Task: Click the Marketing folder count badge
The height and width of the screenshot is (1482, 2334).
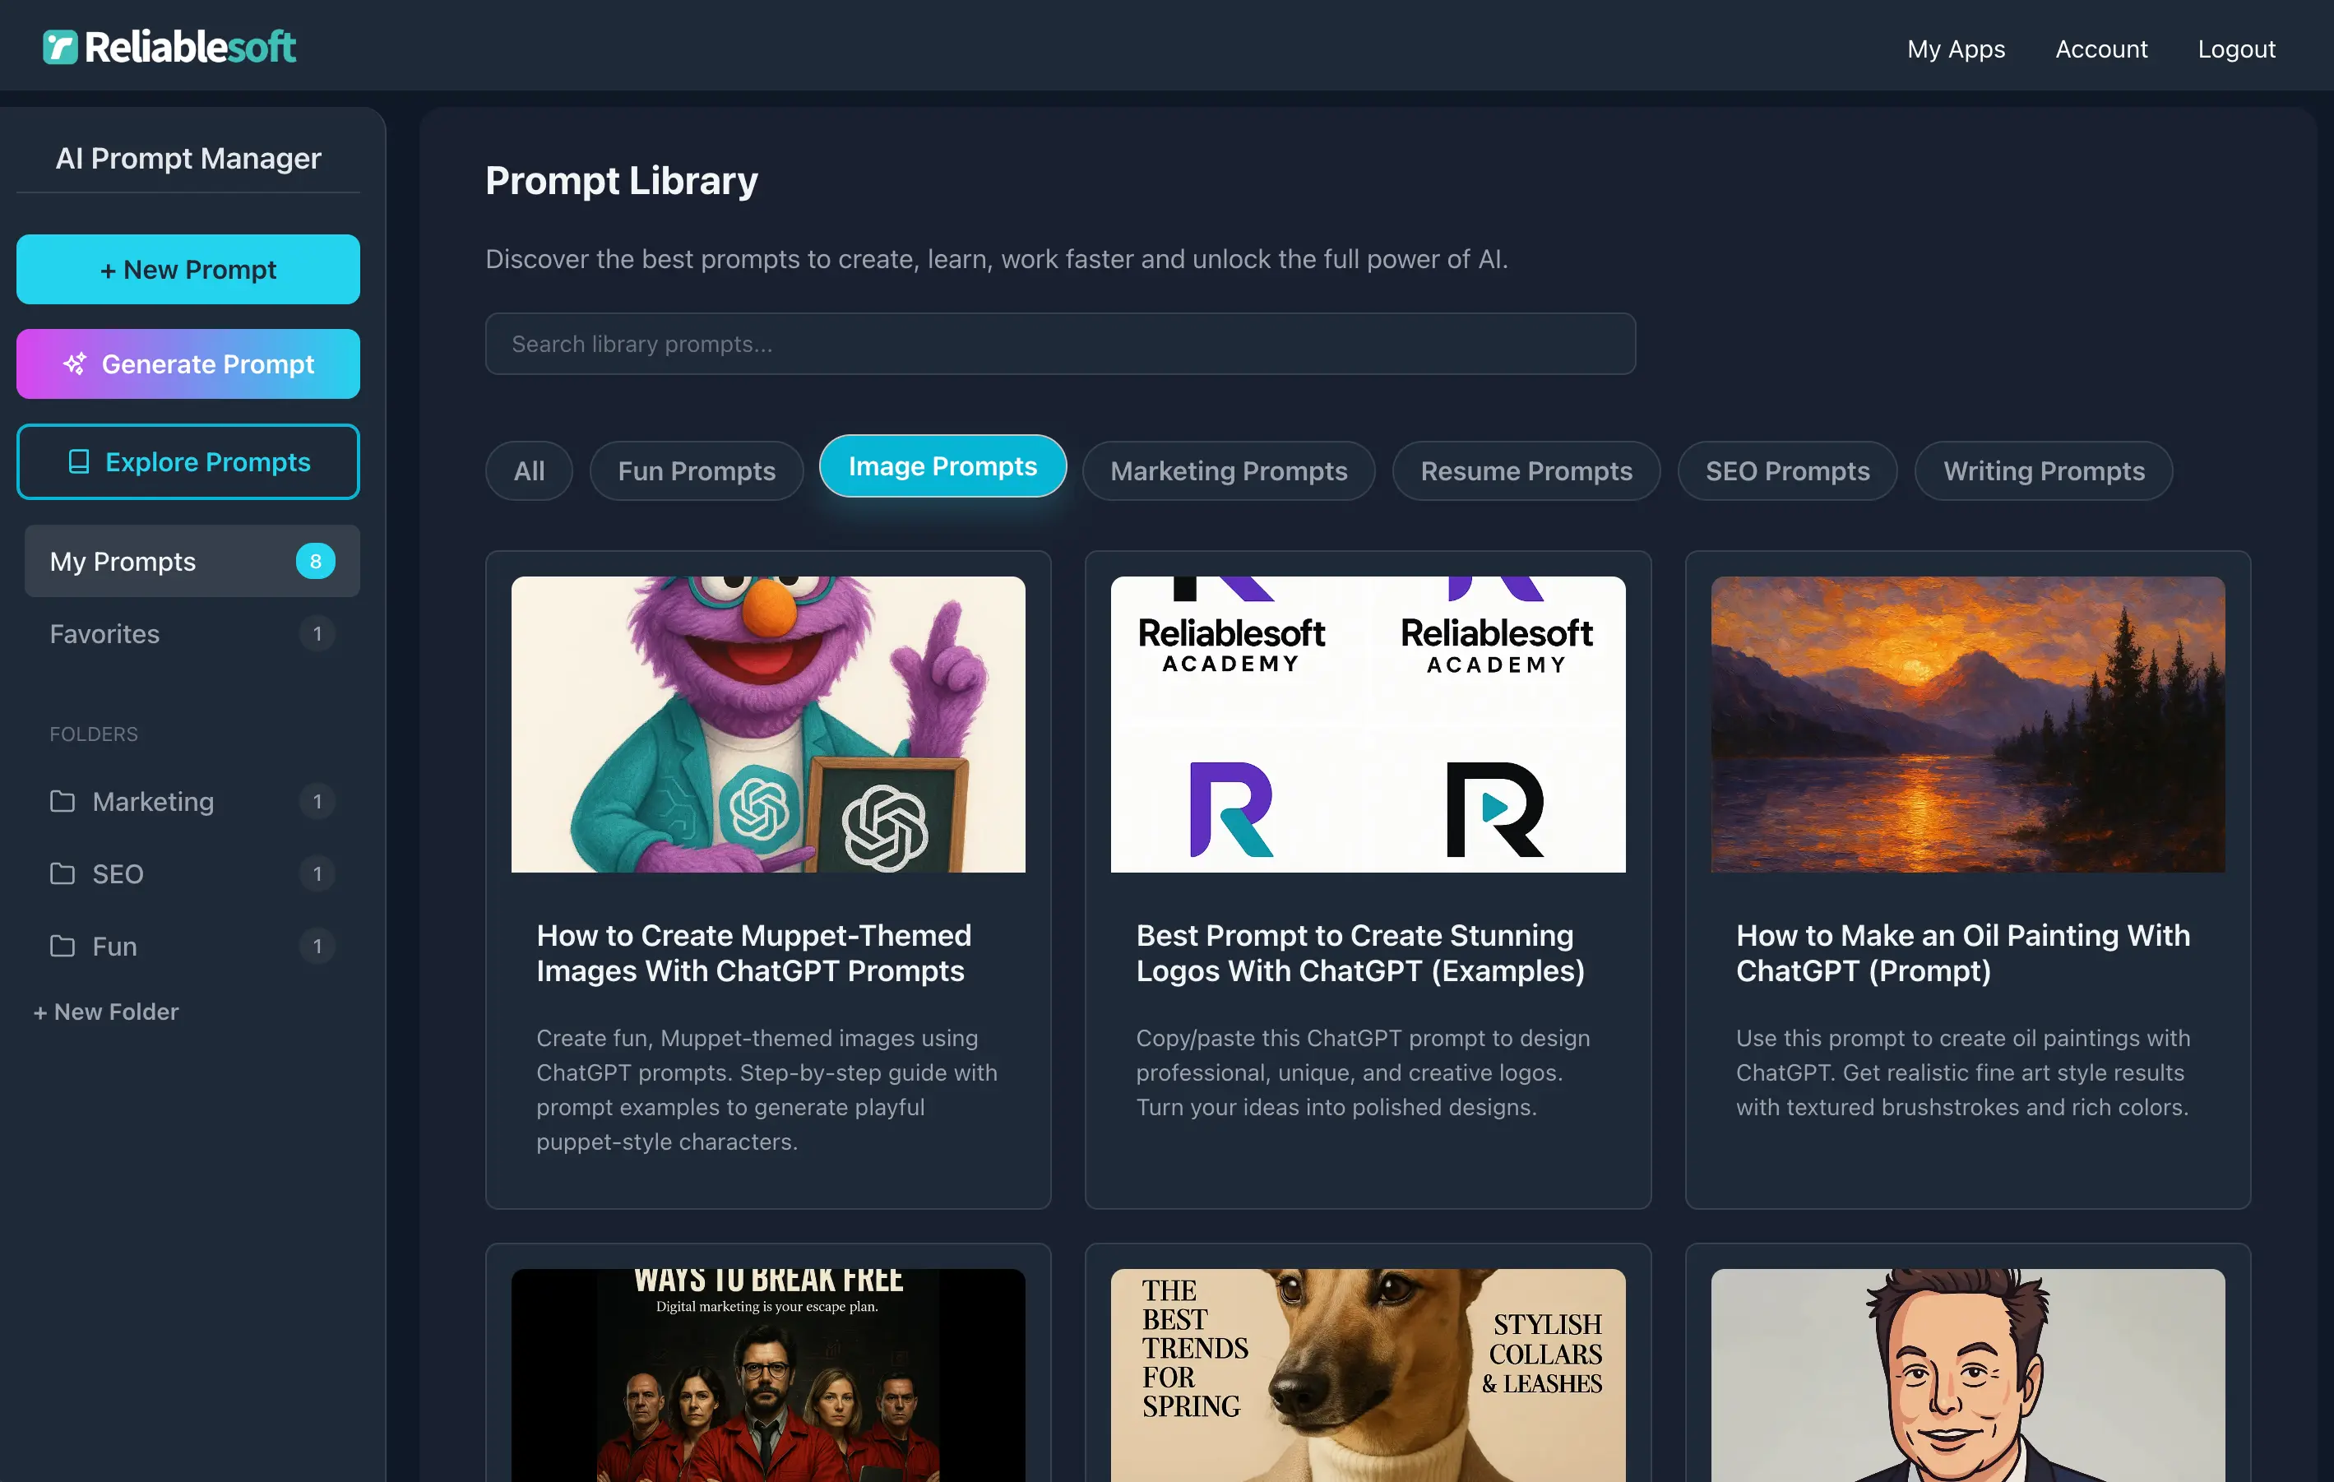Action: pos(317,802)
